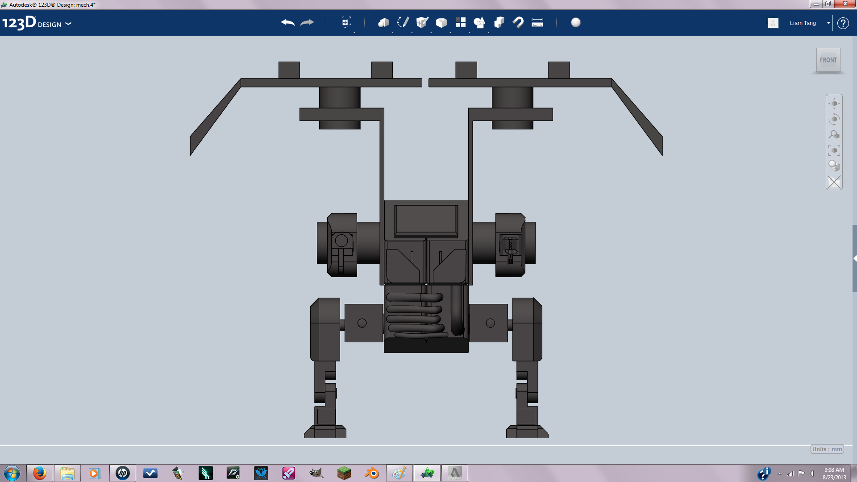
Task: Expand the Primitives flyout corner arrow
Action: [393, 32]
